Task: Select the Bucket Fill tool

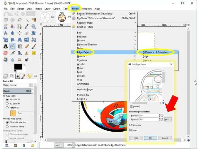Action: pos(13,46)
